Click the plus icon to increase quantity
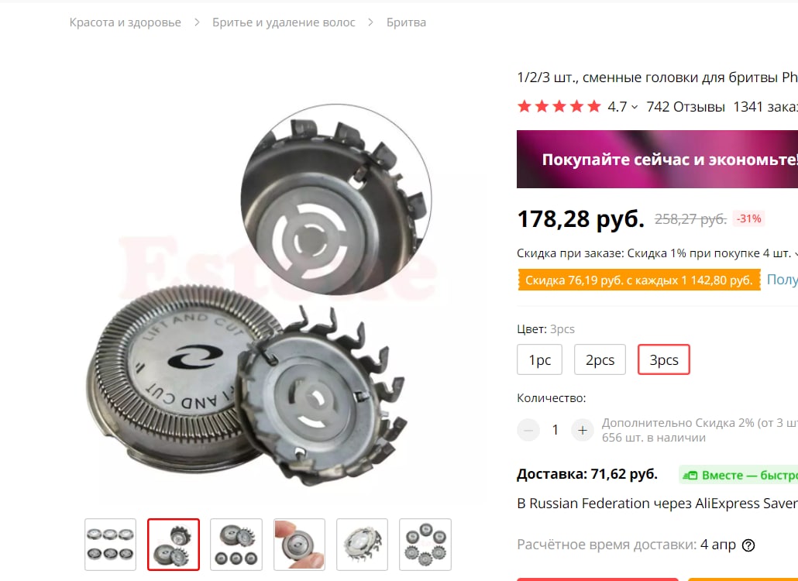798x581 pixels. (582, 430)
